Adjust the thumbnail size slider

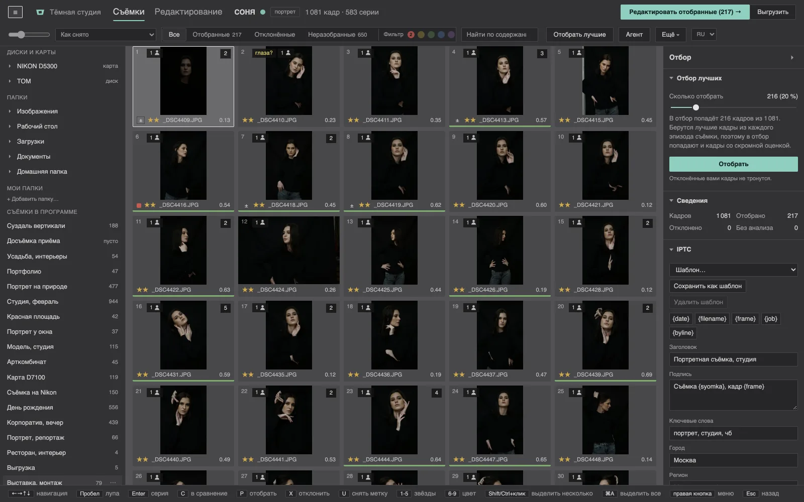pyautogui.click(x=29, y=35)
